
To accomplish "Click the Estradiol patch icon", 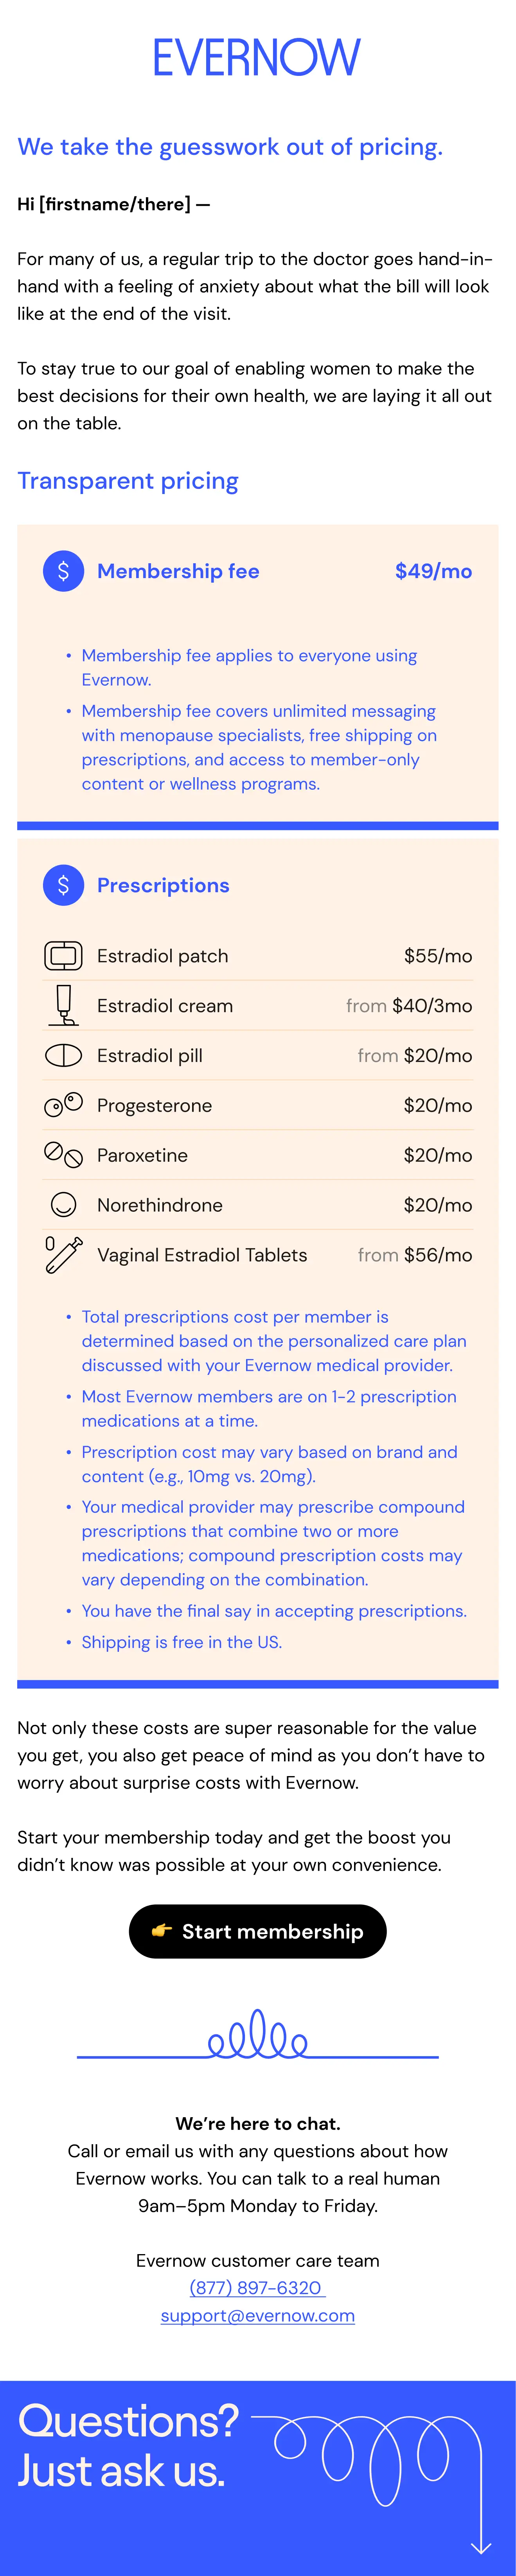I will click(64, 955).
